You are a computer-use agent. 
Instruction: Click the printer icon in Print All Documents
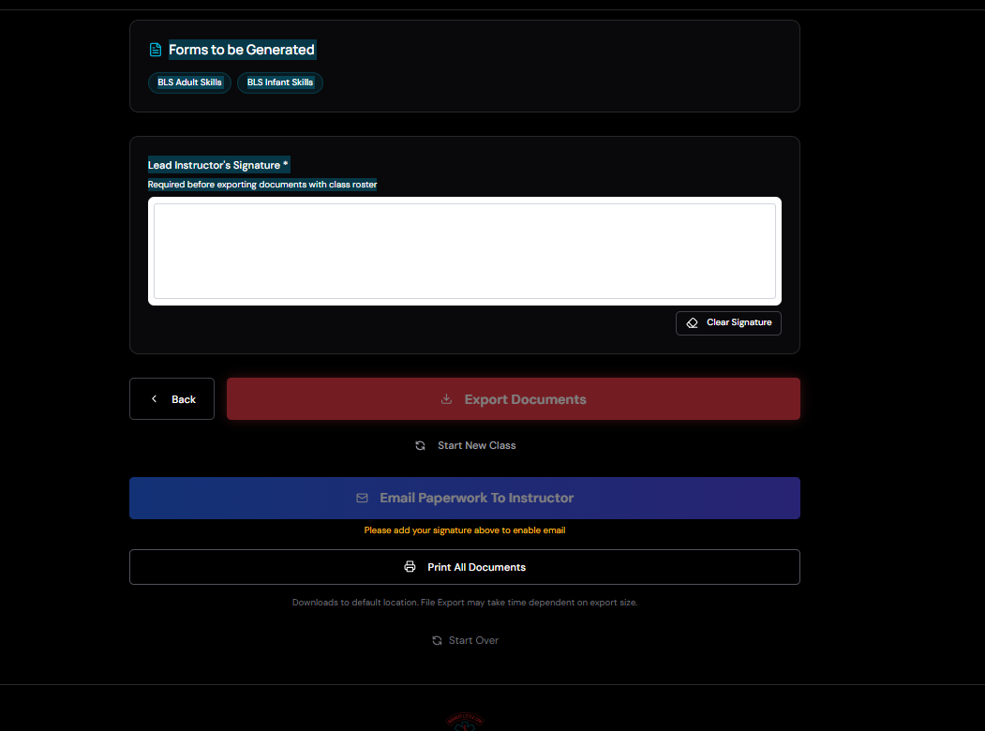pyautogui.click(x=410, y=567)
